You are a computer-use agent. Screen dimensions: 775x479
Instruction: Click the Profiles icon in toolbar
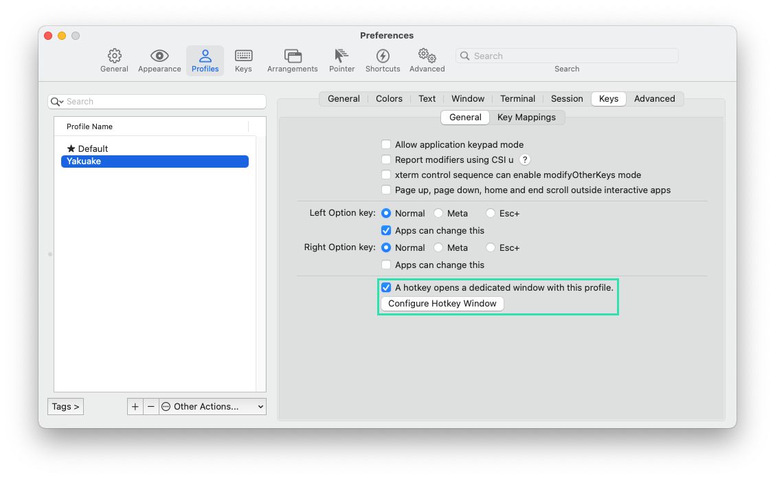coord(205,60)
